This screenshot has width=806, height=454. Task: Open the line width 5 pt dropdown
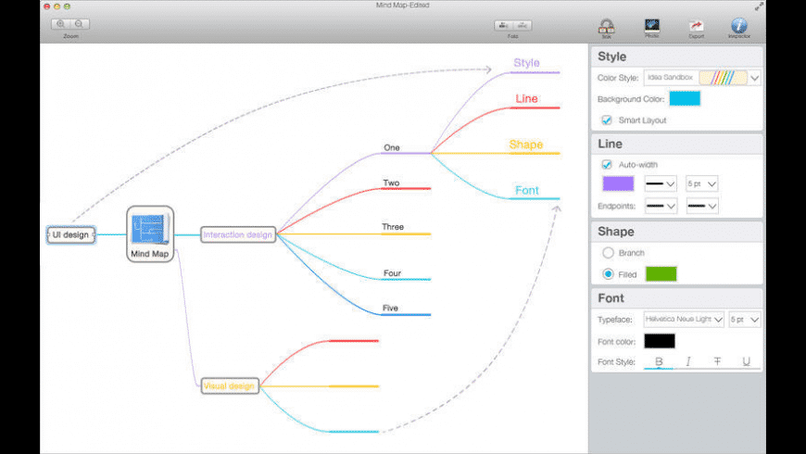coord(701,183)
